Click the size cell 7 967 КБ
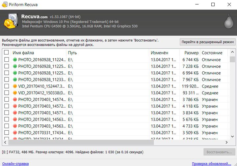The width and height of the screenshot is (237, 166). pos(191,80)
